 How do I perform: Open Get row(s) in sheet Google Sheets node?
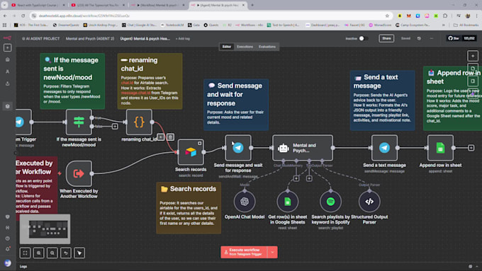287,202
